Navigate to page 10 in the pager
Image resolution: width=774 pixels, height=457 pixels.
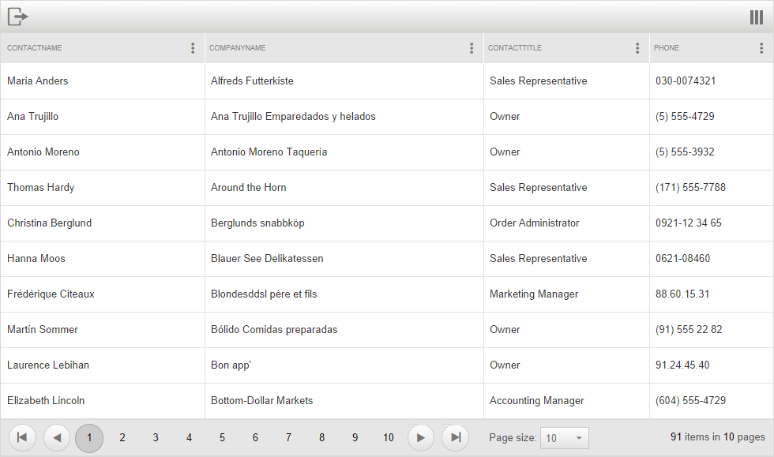pos(388,438)
